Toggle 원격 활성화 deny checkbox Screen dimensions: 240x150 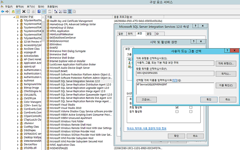(x=191, y=111)
